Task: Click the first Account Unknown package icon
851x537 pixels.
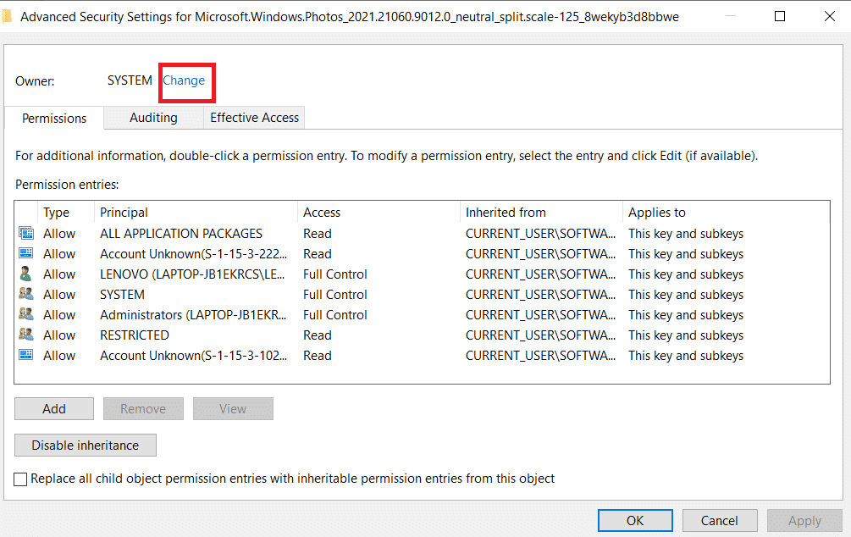Action: coord(26,254)
